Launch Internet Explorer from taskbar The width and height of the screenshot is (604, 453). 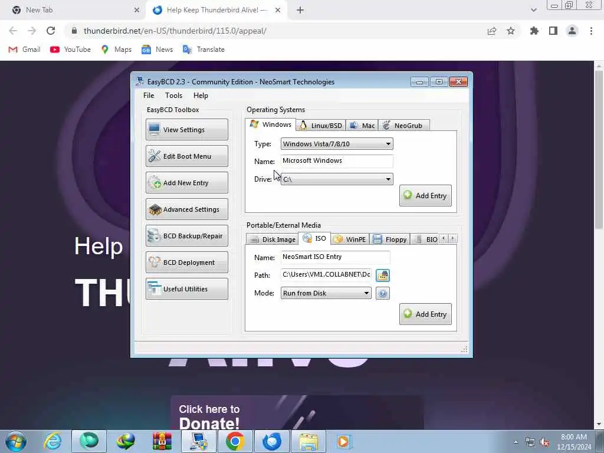click(52, 441)
